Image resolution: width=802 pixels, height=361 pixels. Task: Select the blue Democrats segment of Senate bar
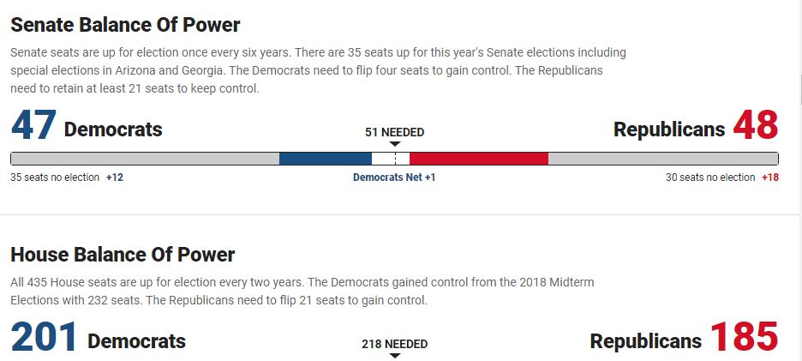[x=325, y=159]
